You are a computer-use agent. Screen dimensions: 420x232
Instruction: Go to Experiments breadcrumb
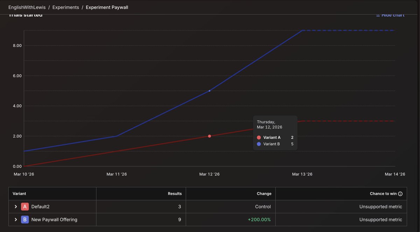pyautogui.click(x=66, y=7)
